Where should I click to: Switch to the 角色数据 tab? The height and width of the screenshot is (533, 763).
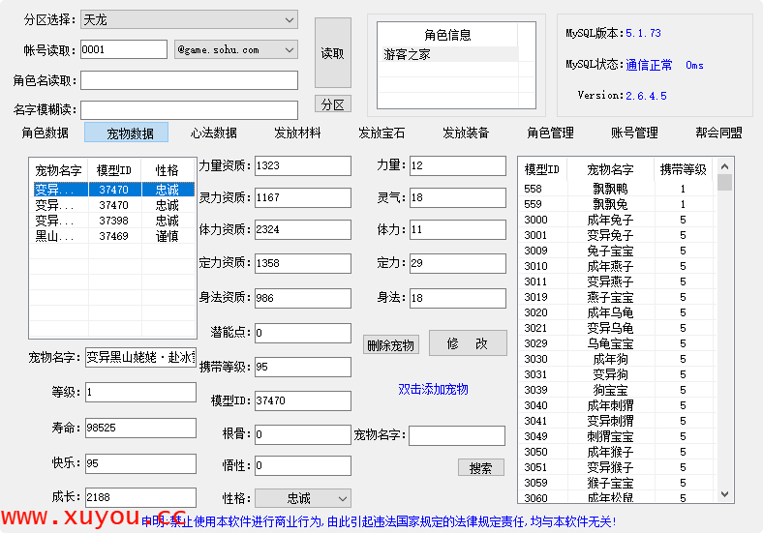[46, 133]
